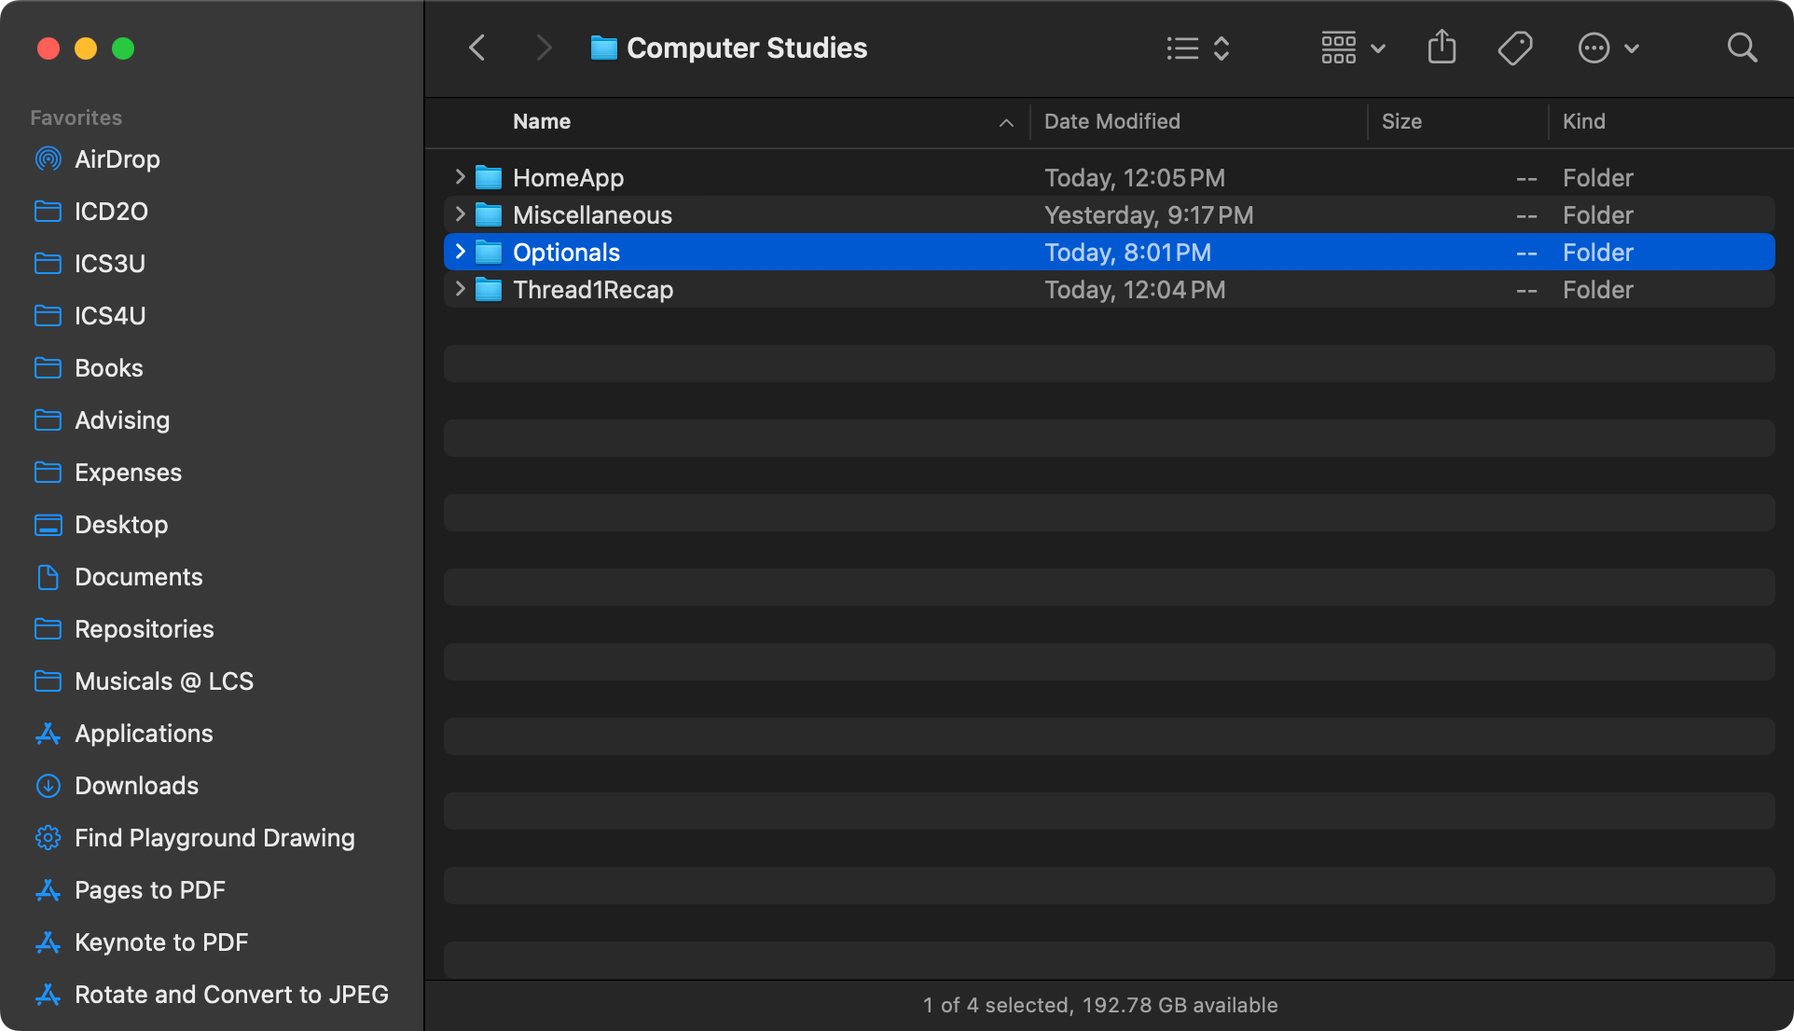The width and height of the screenshot is (1794, 1031).
Task: Sort files by Date Modified column
Action: [1111, 121]
